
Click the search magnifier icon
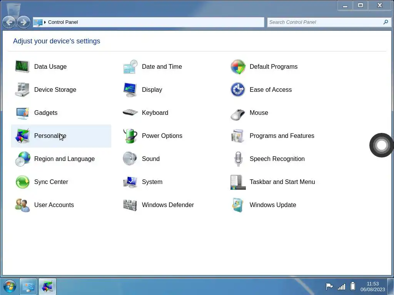(386, 22)
